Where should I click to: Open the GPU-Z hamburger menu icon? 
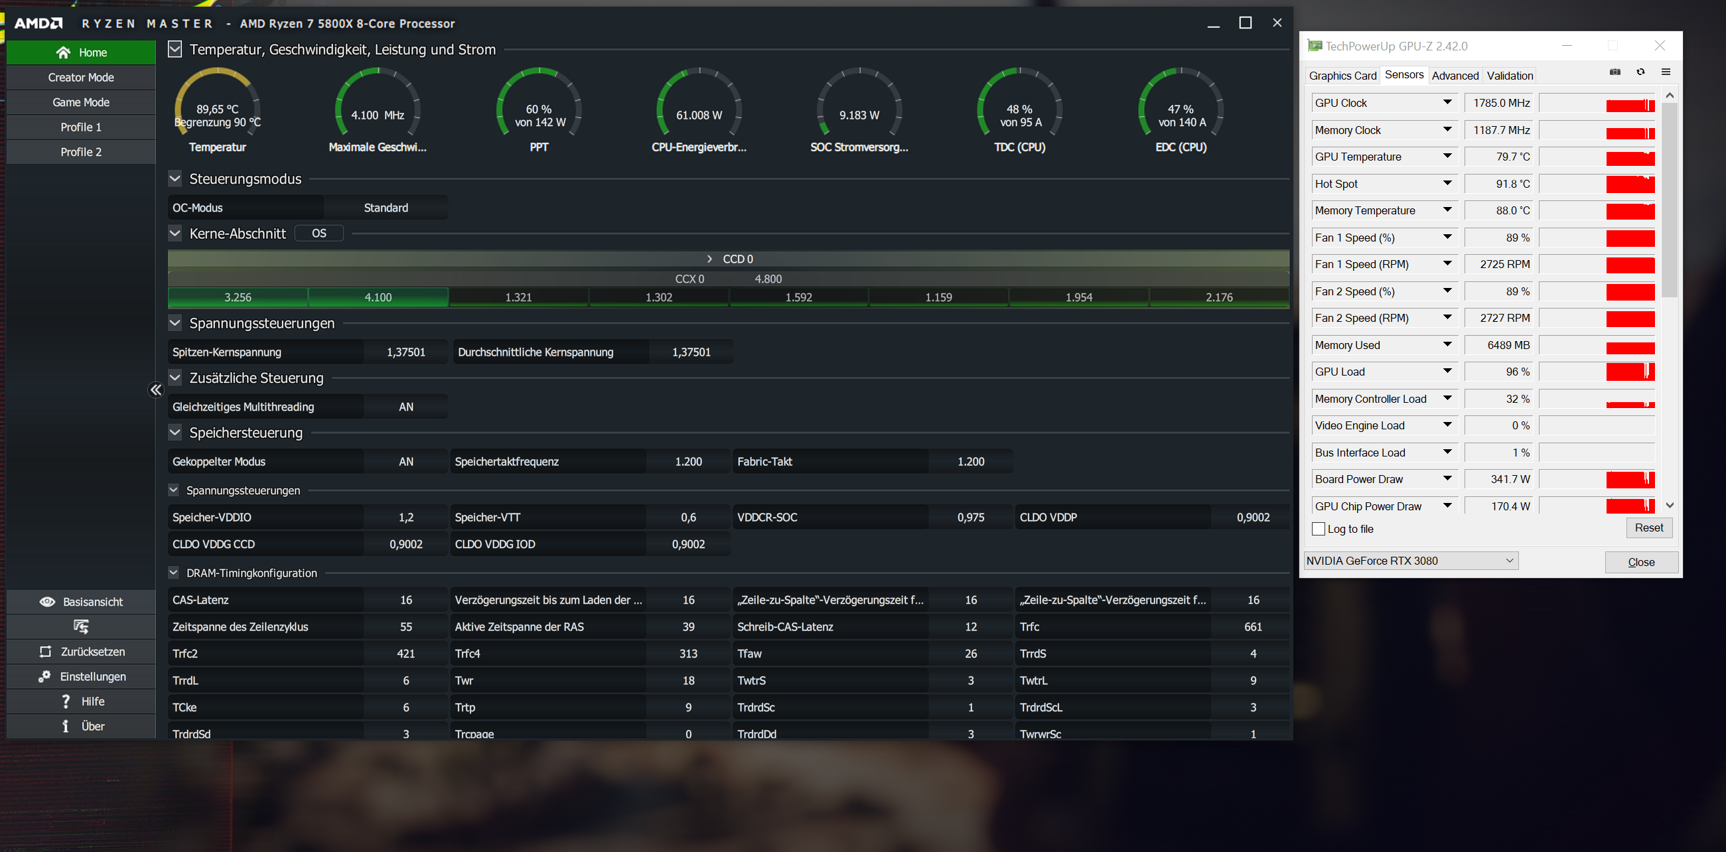pyautogui.click(x=1666, y=72)
